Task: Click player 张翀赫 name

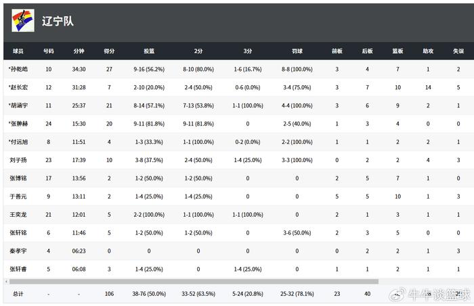Action: tap(20, 124)
